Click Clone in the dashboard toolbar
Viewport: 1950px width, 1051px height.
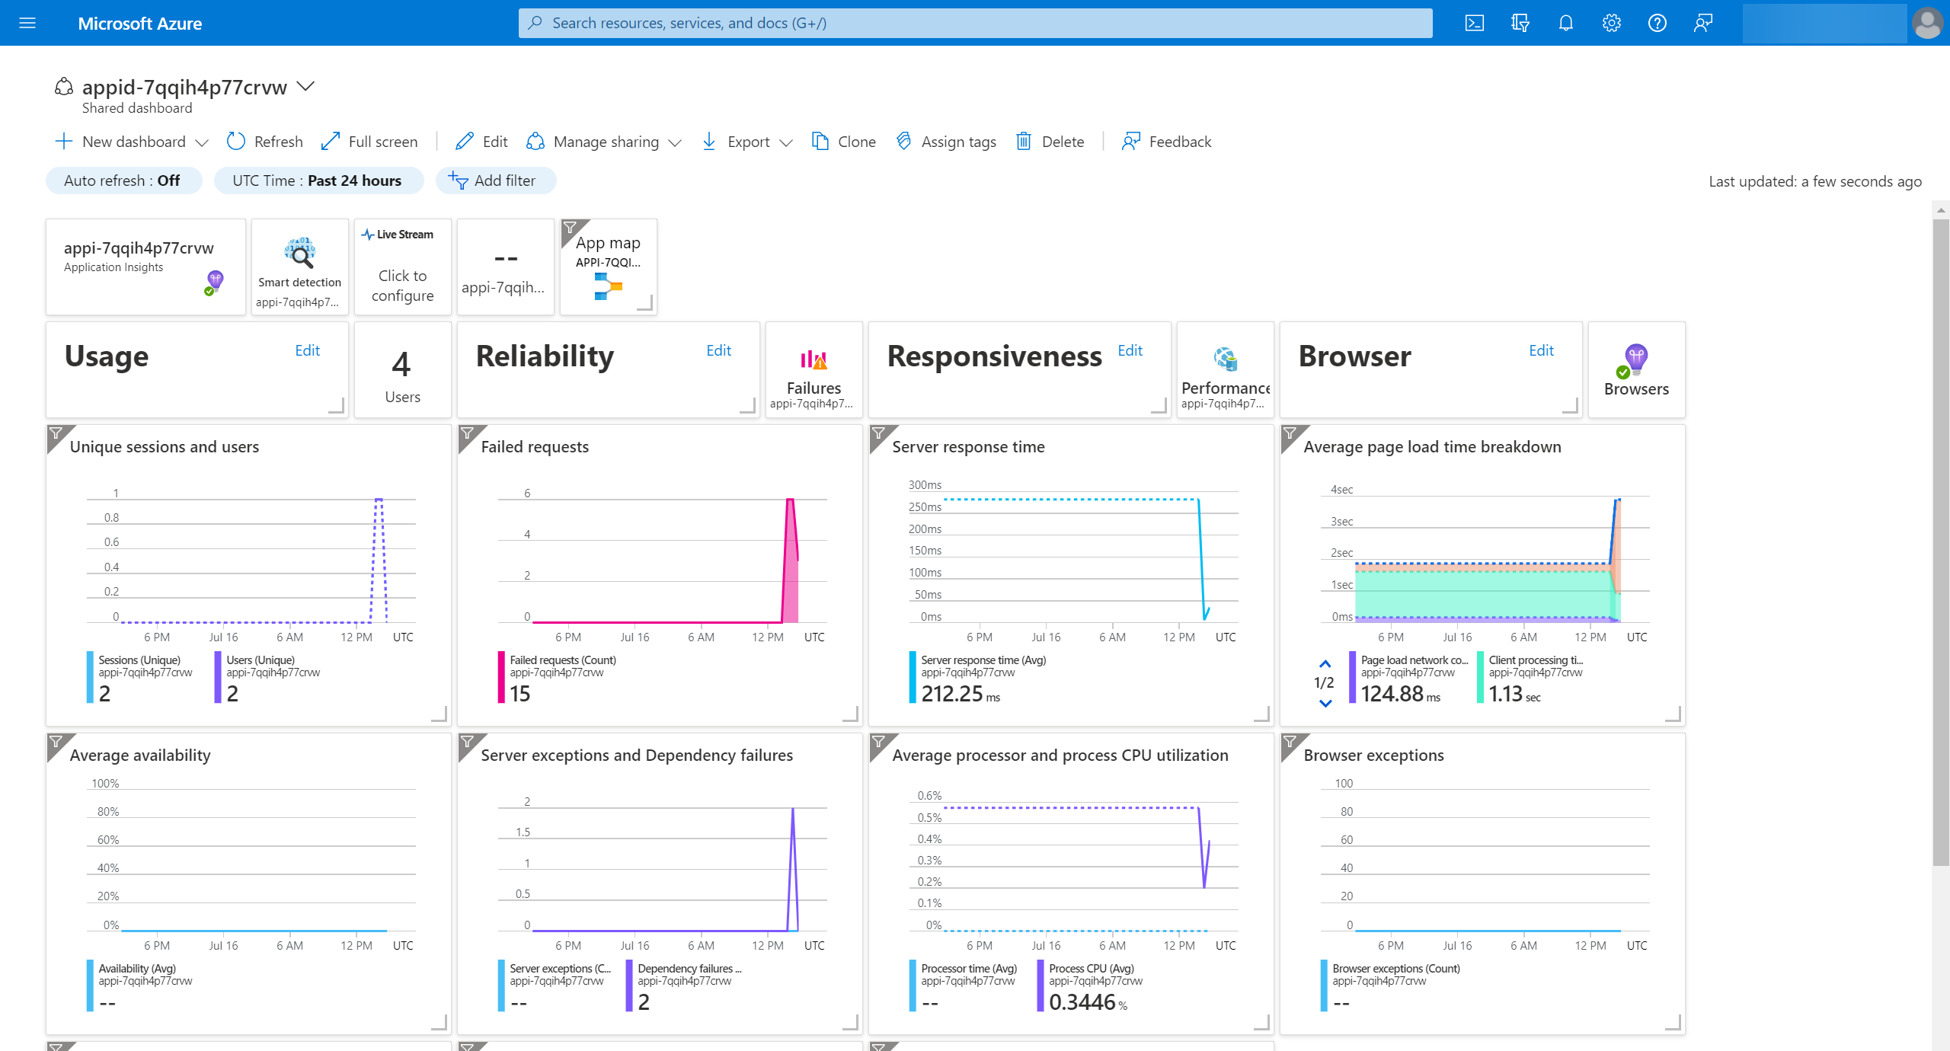[843, 142]
